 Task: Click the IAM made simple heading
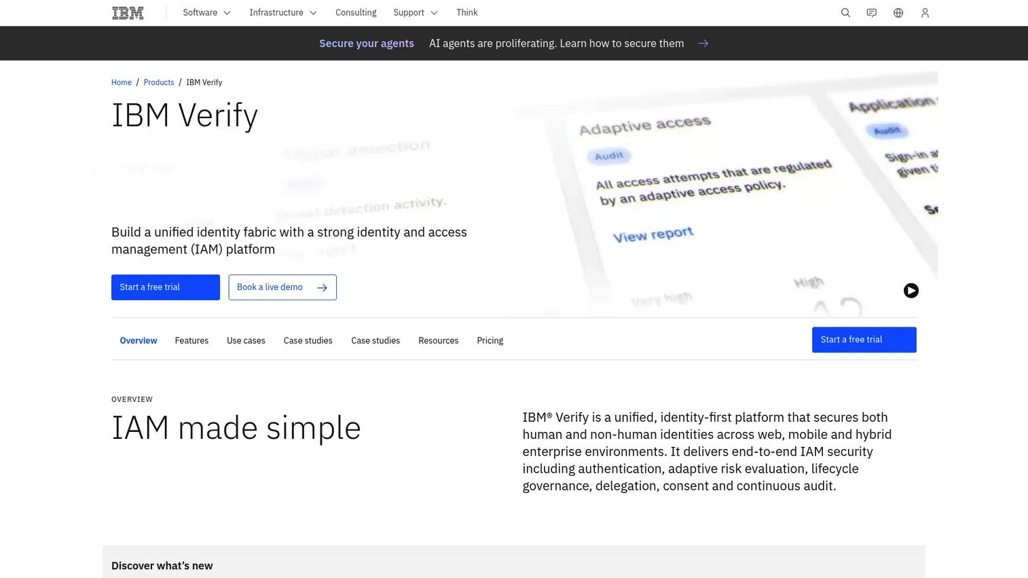click(x=236, y=428)
